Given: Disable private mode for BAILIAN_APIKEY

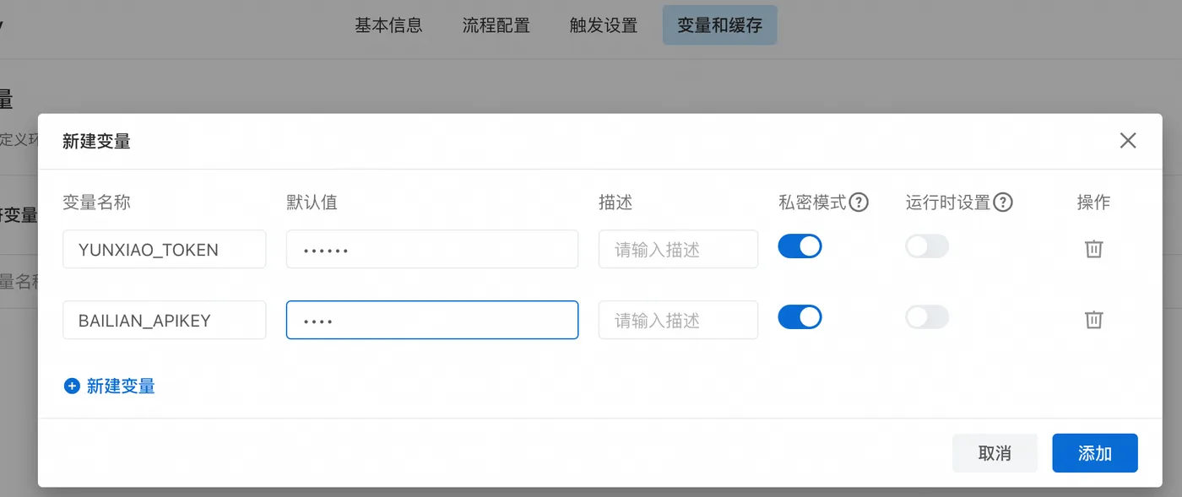Looking at the screenshot, I should click(x=800, y=317).
